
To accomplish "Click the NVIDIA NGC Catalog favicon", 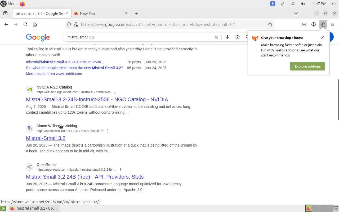I will coord(30,90).
